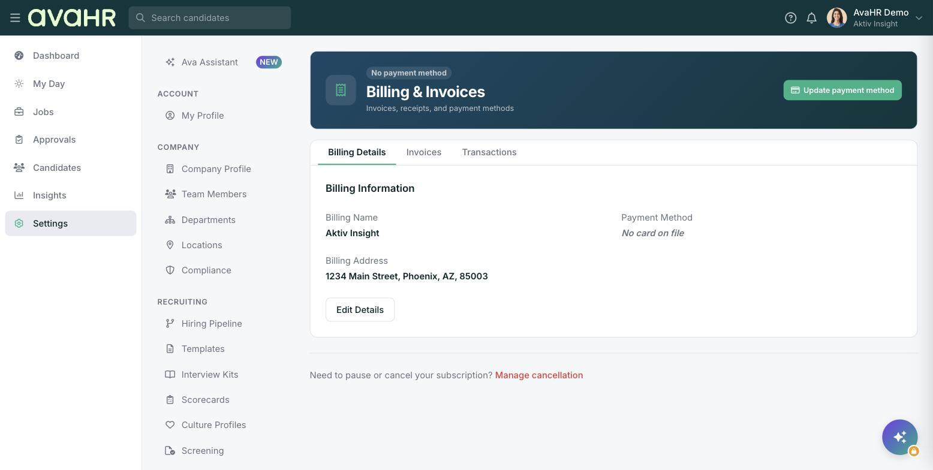Click the Ava Assistant sparkle icon

[170, 62]
